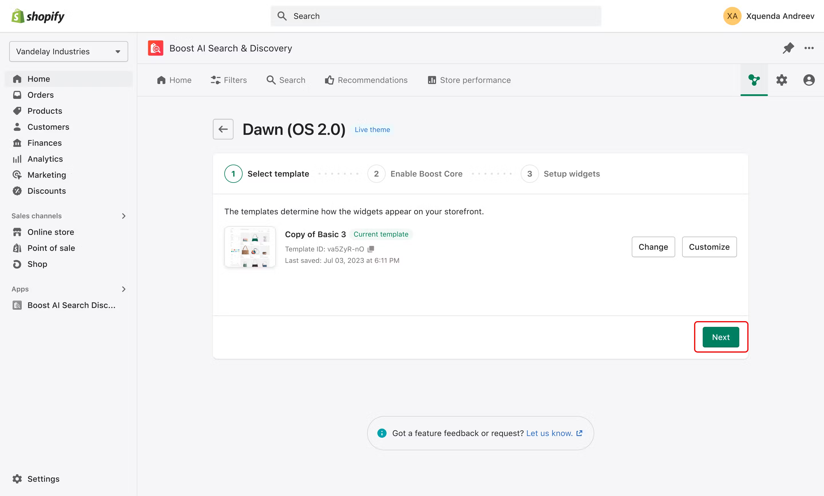Open the Vandelay Industries store dropdown
824x496 pixels.
69,51
